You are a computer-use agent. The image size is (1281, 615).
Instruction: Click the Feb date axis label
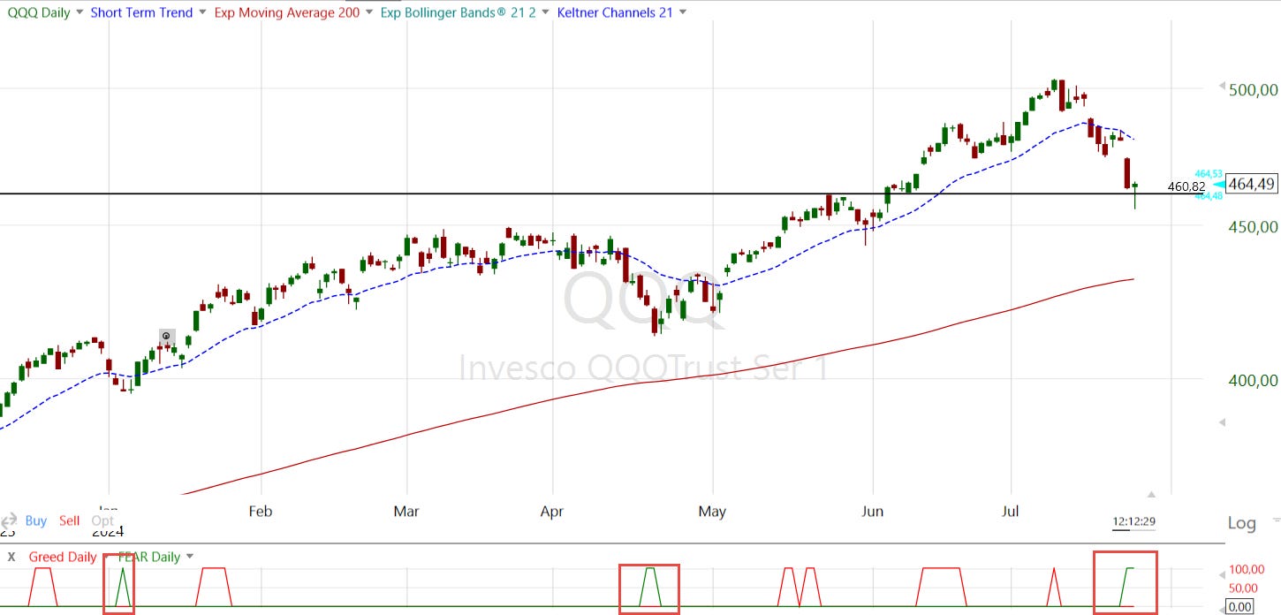tap(261, 512)
